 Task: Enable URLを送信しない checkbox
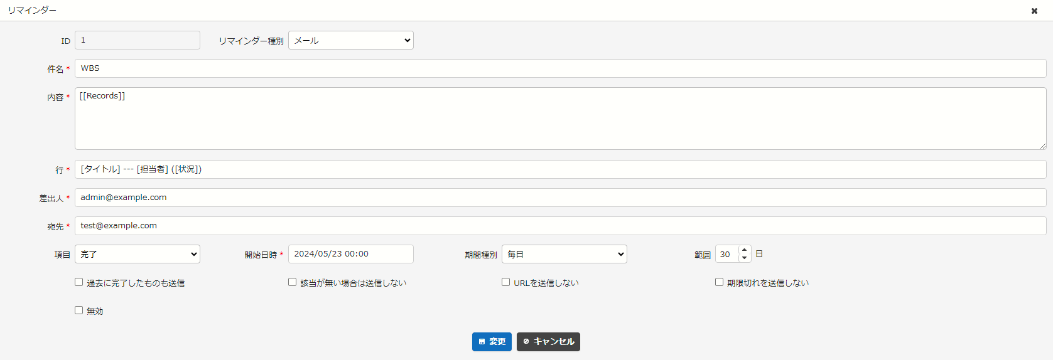pyautogui.click(x=506, y=282)
